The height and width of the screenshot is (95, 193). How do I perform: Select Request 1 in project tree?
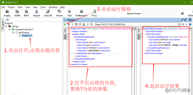(27, 36)
